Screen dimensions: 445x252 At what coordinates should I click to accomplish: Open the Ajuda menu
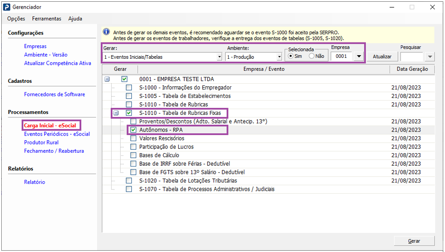[x=75, y=19]
